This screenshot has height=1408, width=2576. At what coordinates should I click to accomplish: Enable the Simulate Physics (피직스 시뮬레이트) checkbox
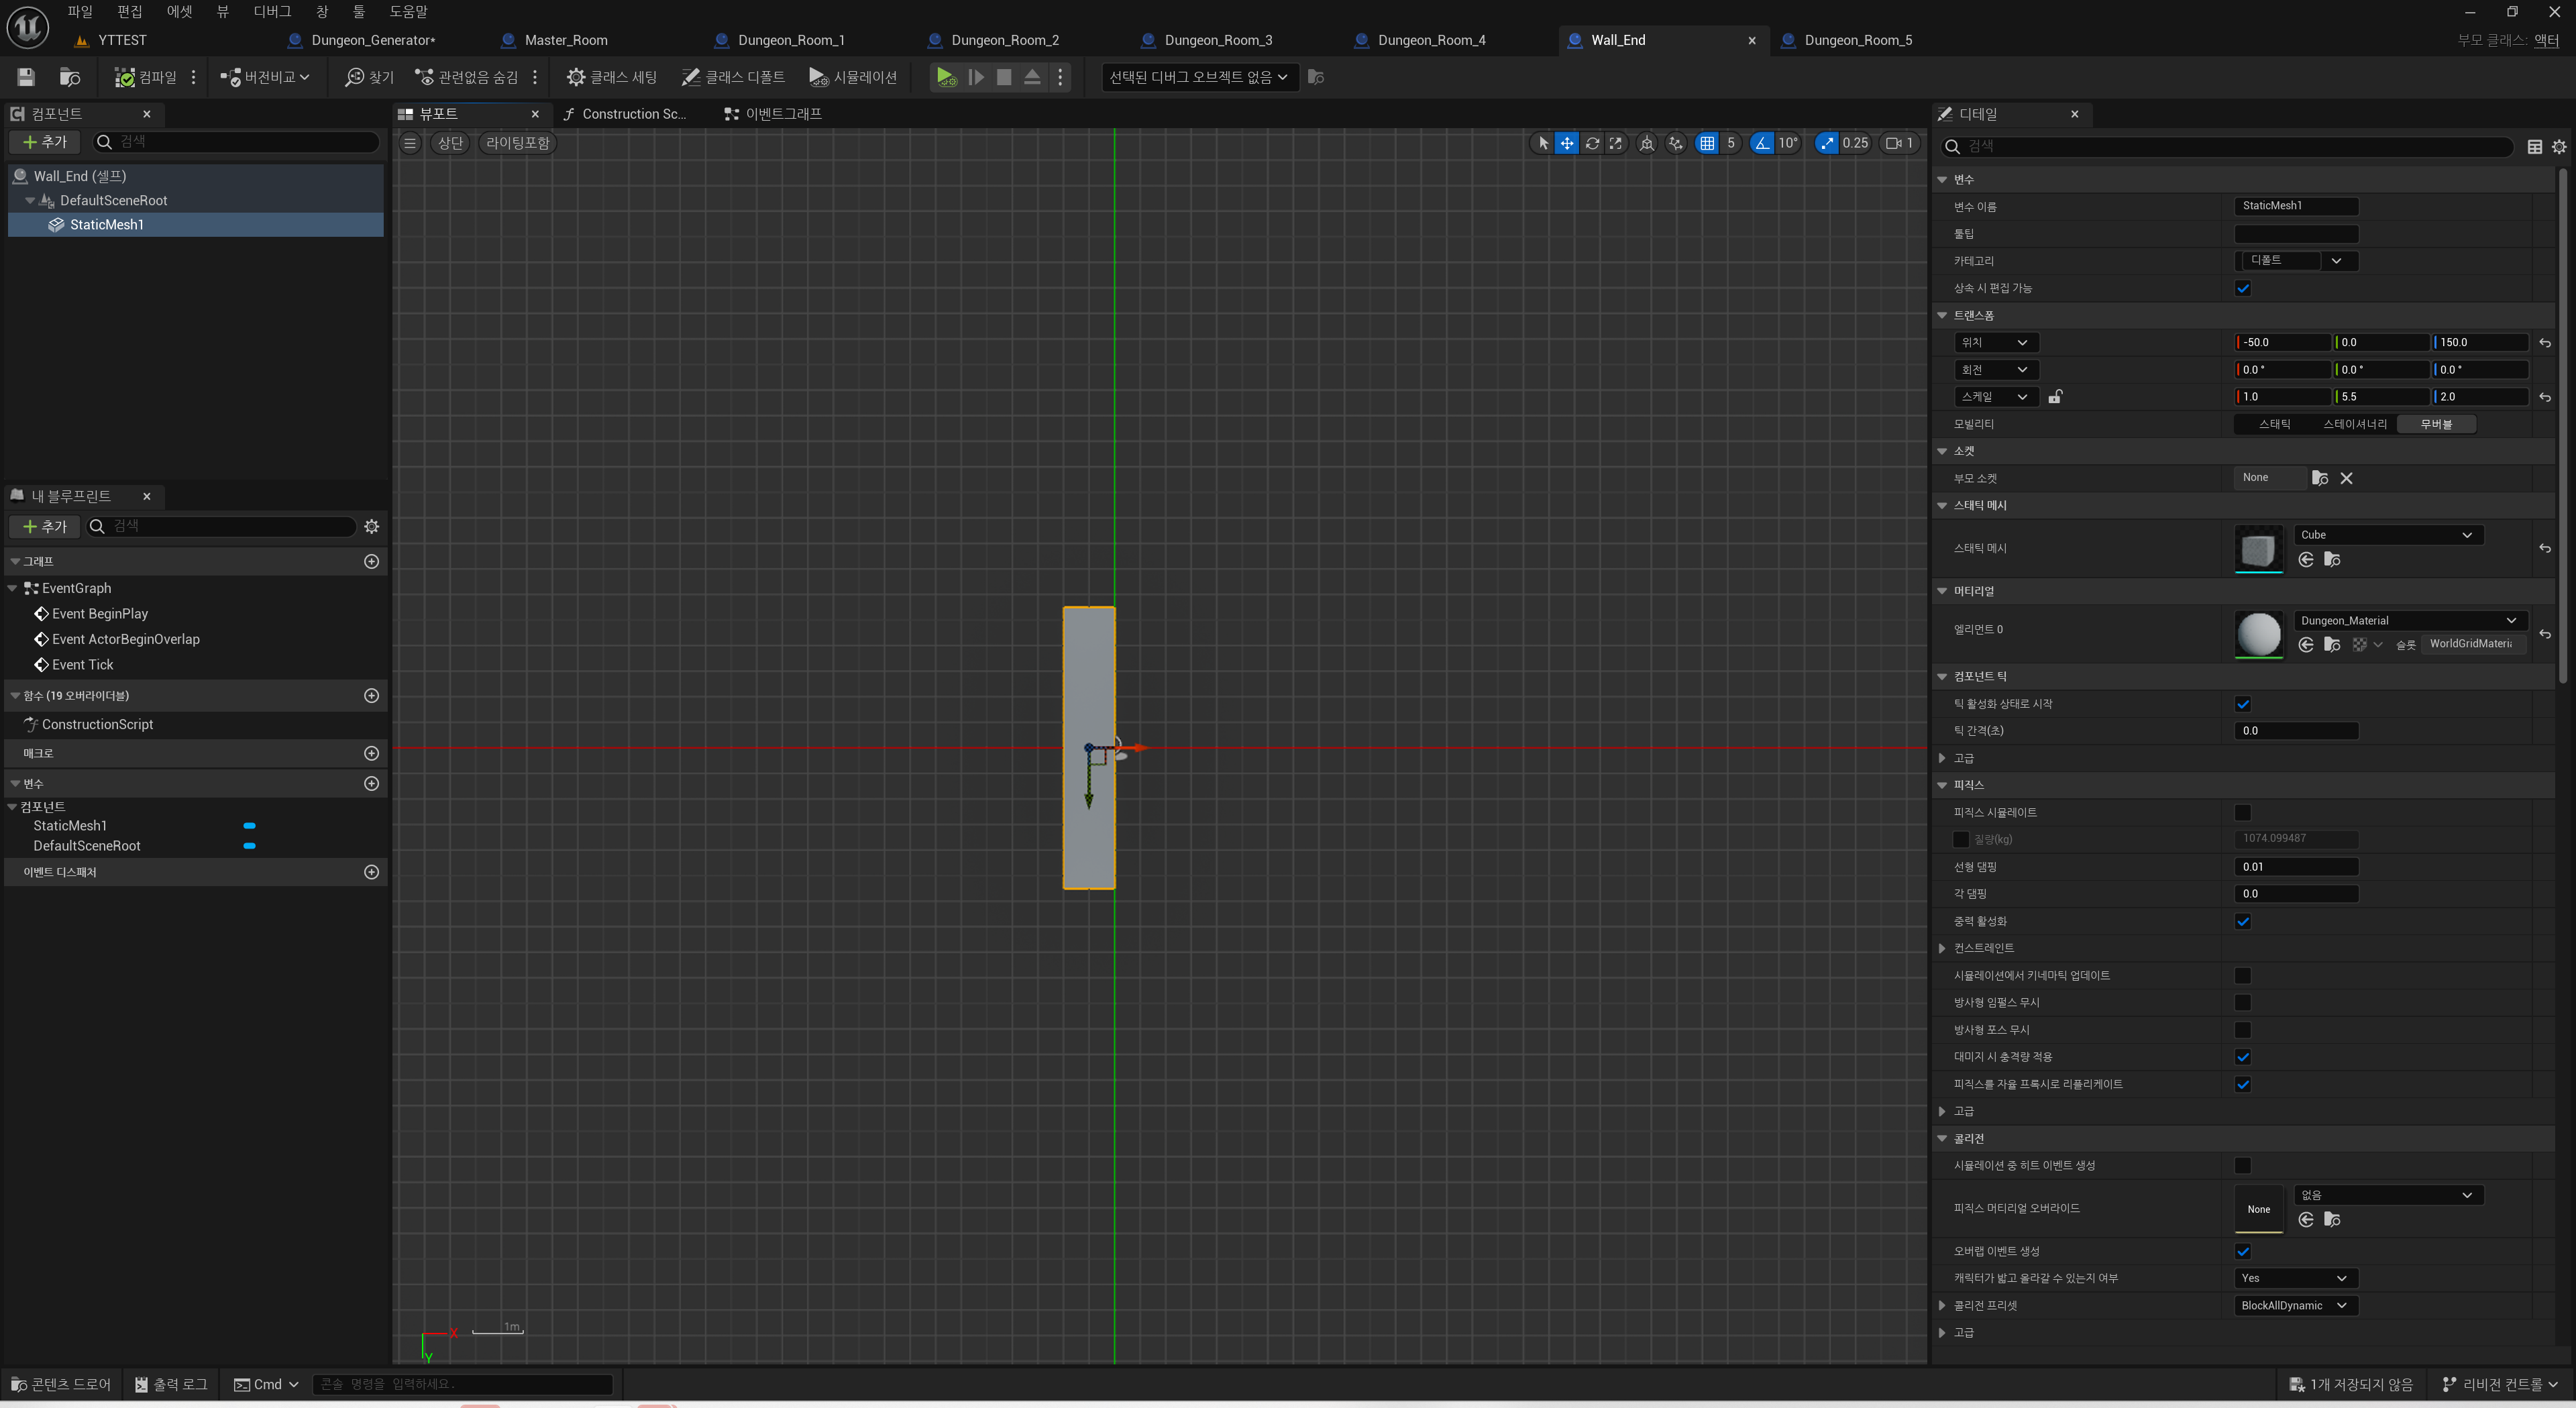(x=2243, y=812)
